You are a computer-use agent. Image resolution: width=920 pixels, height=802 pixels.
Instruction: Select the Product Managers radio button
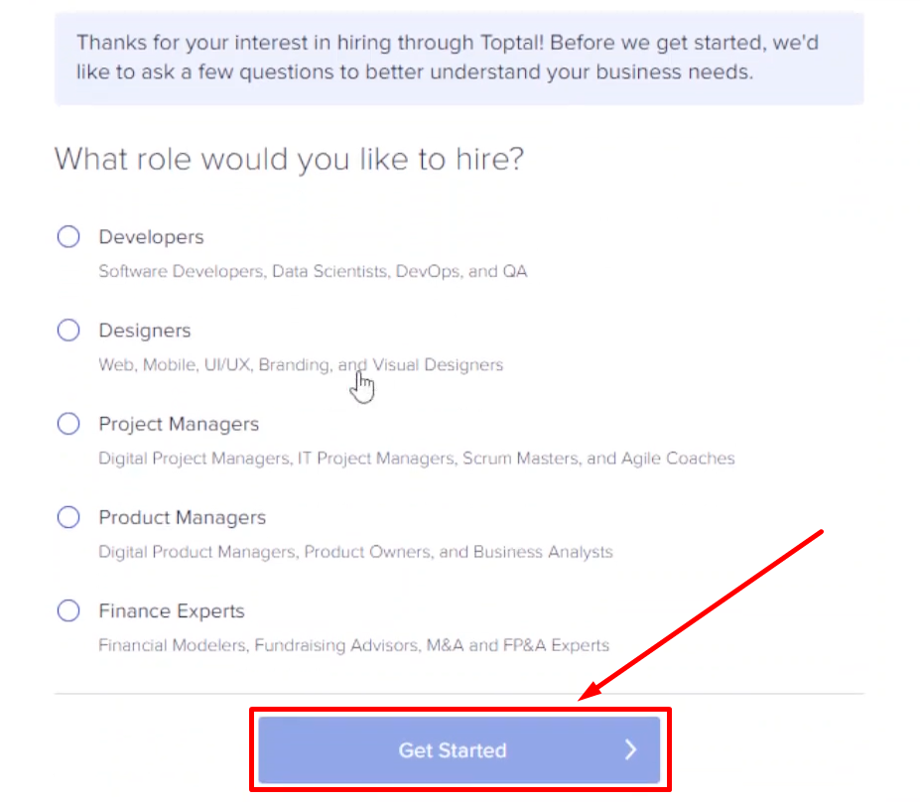(68, 516)
